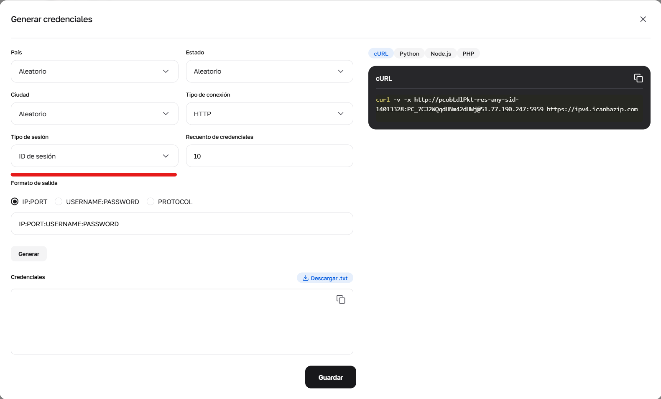Copy generated credentials to clipboard
The image size is (661, 399).
[x=341, y=299]
